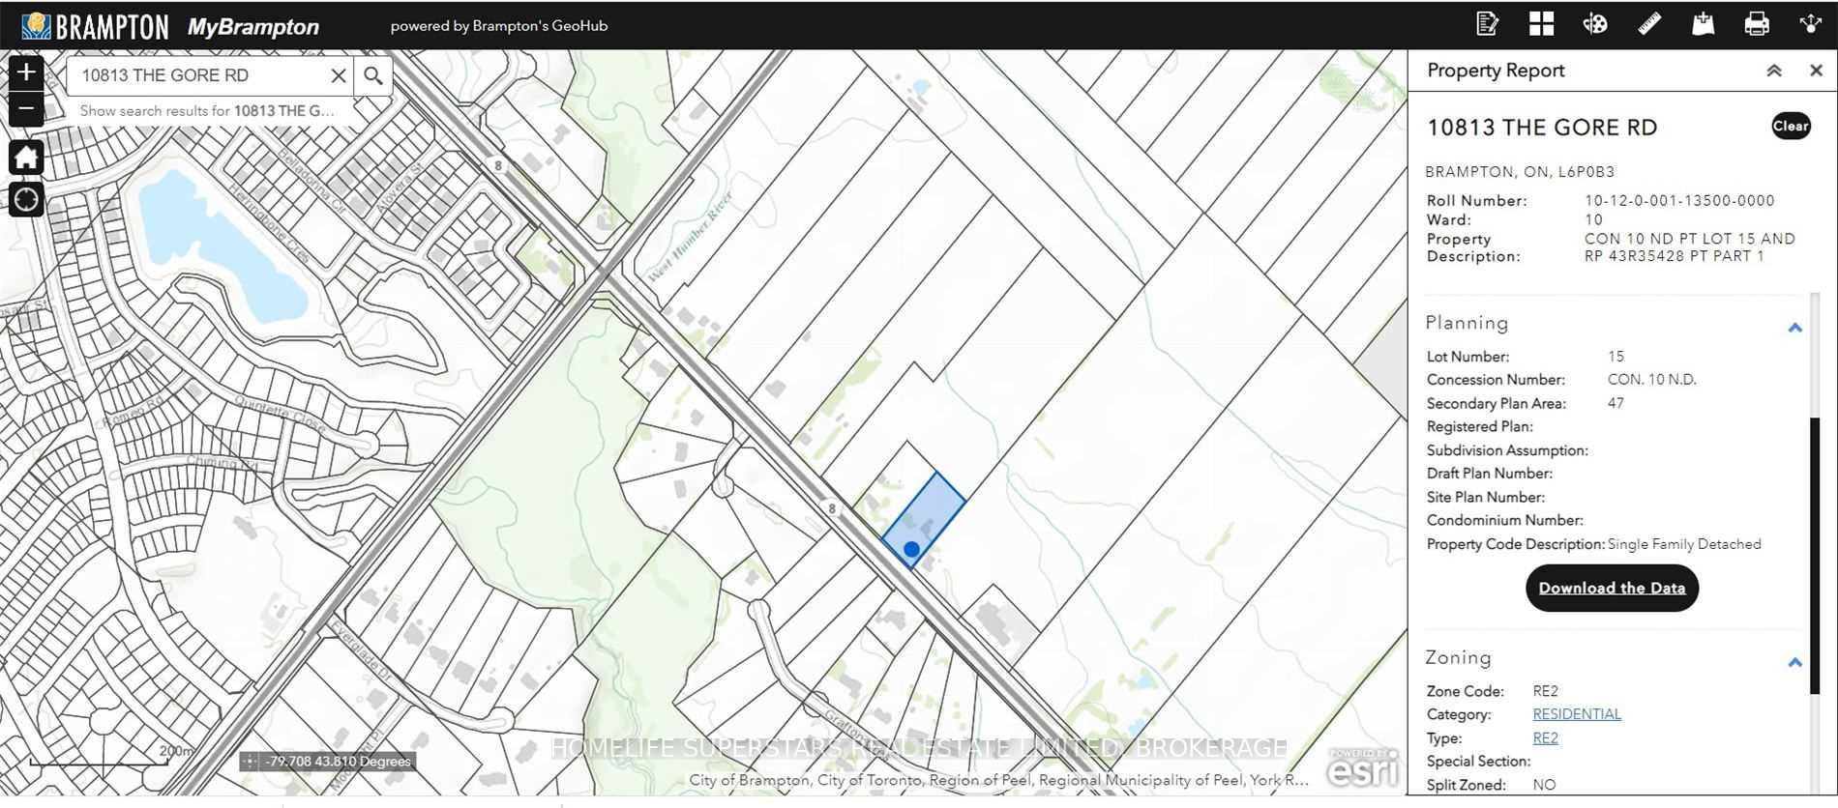Click the Single Family Detached value
Screen dimensions: 1838x808
1684,544
